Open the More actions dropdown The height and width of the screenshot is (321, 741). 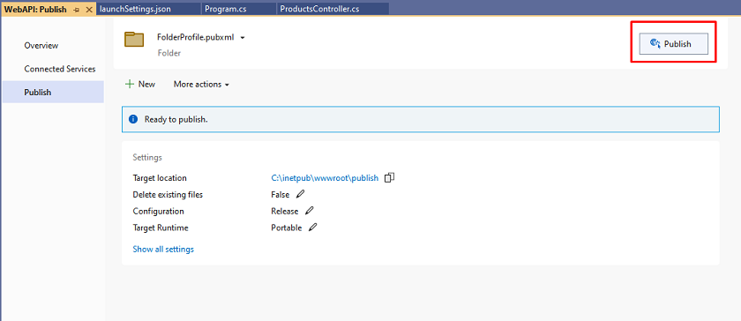click(x=201, y=84)
